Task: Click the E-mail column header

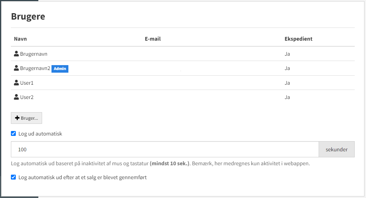Action: point(153,39)
